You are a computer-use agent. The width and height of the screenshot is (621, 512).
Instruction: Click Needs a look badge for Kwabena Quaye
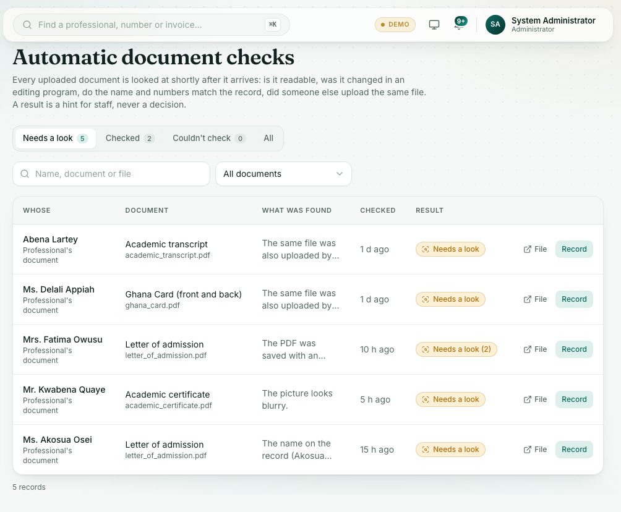(450, 399)
